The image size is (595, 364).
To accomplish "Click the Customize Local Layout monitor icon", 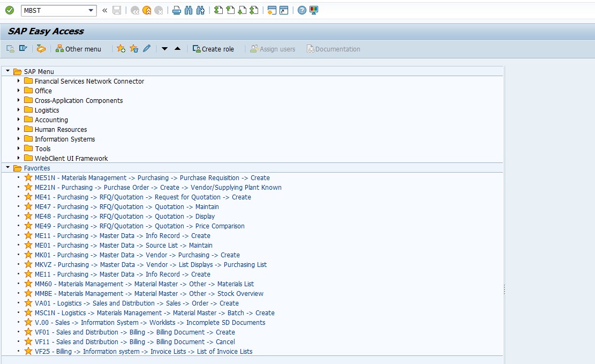I will coord(314,10).
